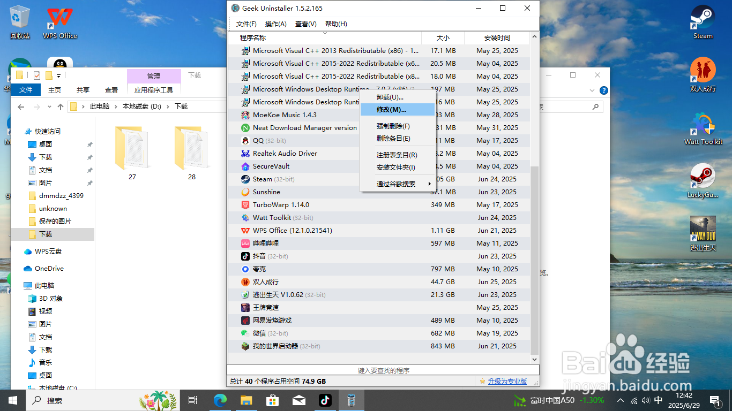
Task: Switch to 共享 tab in File Explorer
Action: point(83,90)
